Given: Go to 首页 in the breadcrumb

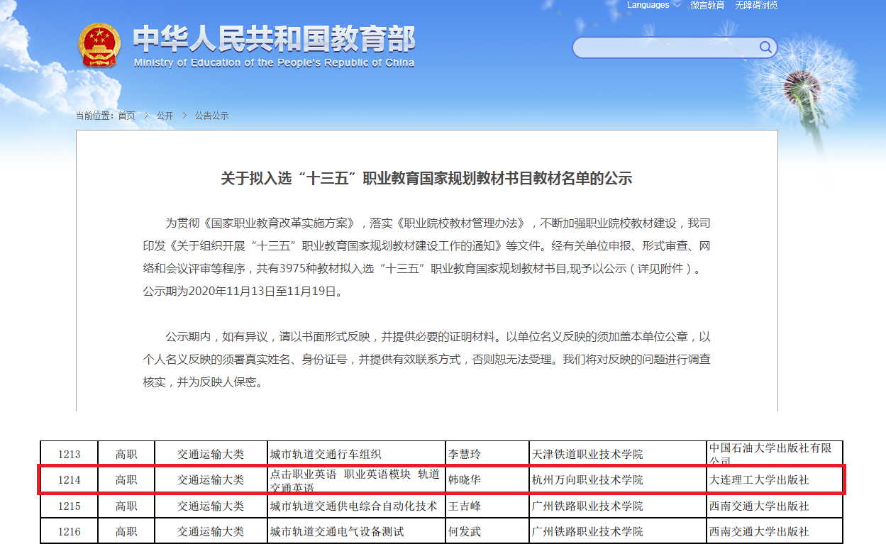Looking at the screenshot, I should click(126, 116).
